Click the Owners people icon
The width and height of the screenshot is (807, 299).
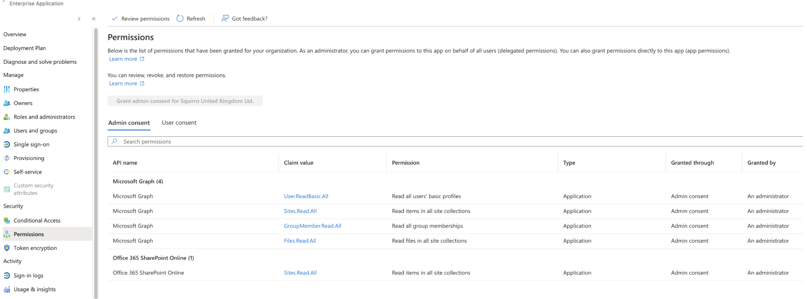(7, 103)
